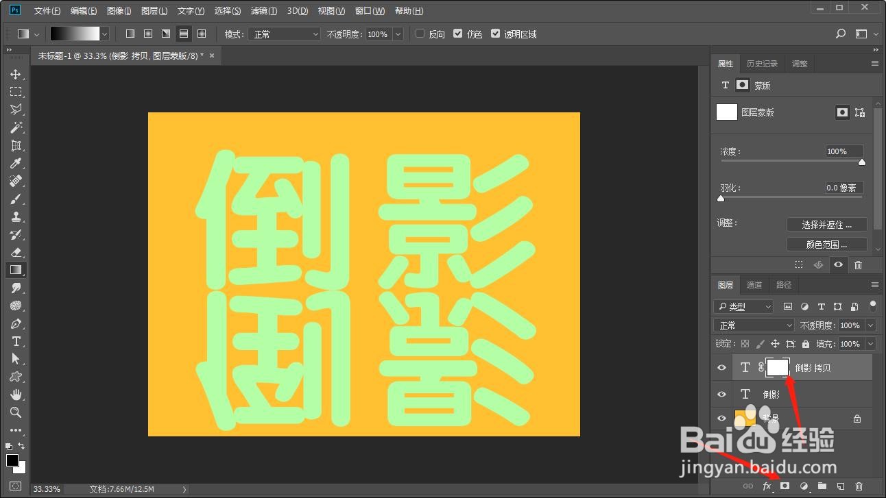The height and width of the screenshot is (498, 886).
Task: Select the Zoom tool
Action: pos(16,412)
